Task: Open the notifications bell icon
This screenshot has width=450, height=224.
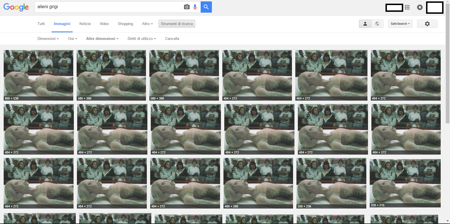Action: [420, 7]
